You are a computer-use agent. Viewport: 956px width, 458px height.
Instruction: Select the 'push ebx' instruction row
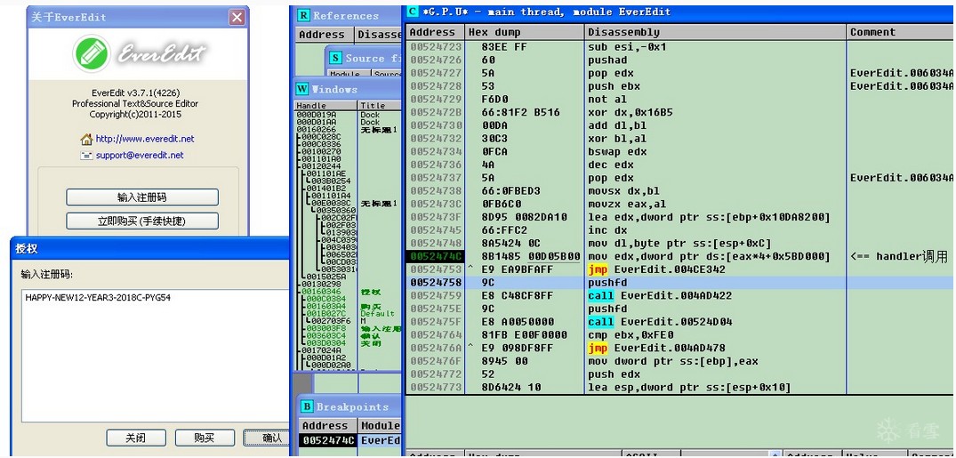[x=679, y=86]
